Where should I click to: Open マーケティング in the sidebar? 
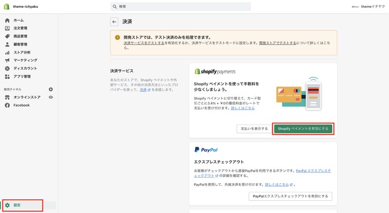[25, 60]
